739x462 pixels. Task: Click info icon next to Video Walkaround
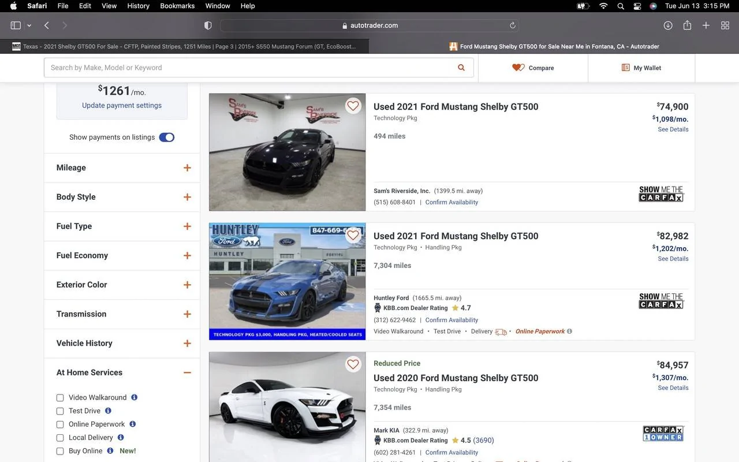135,397
